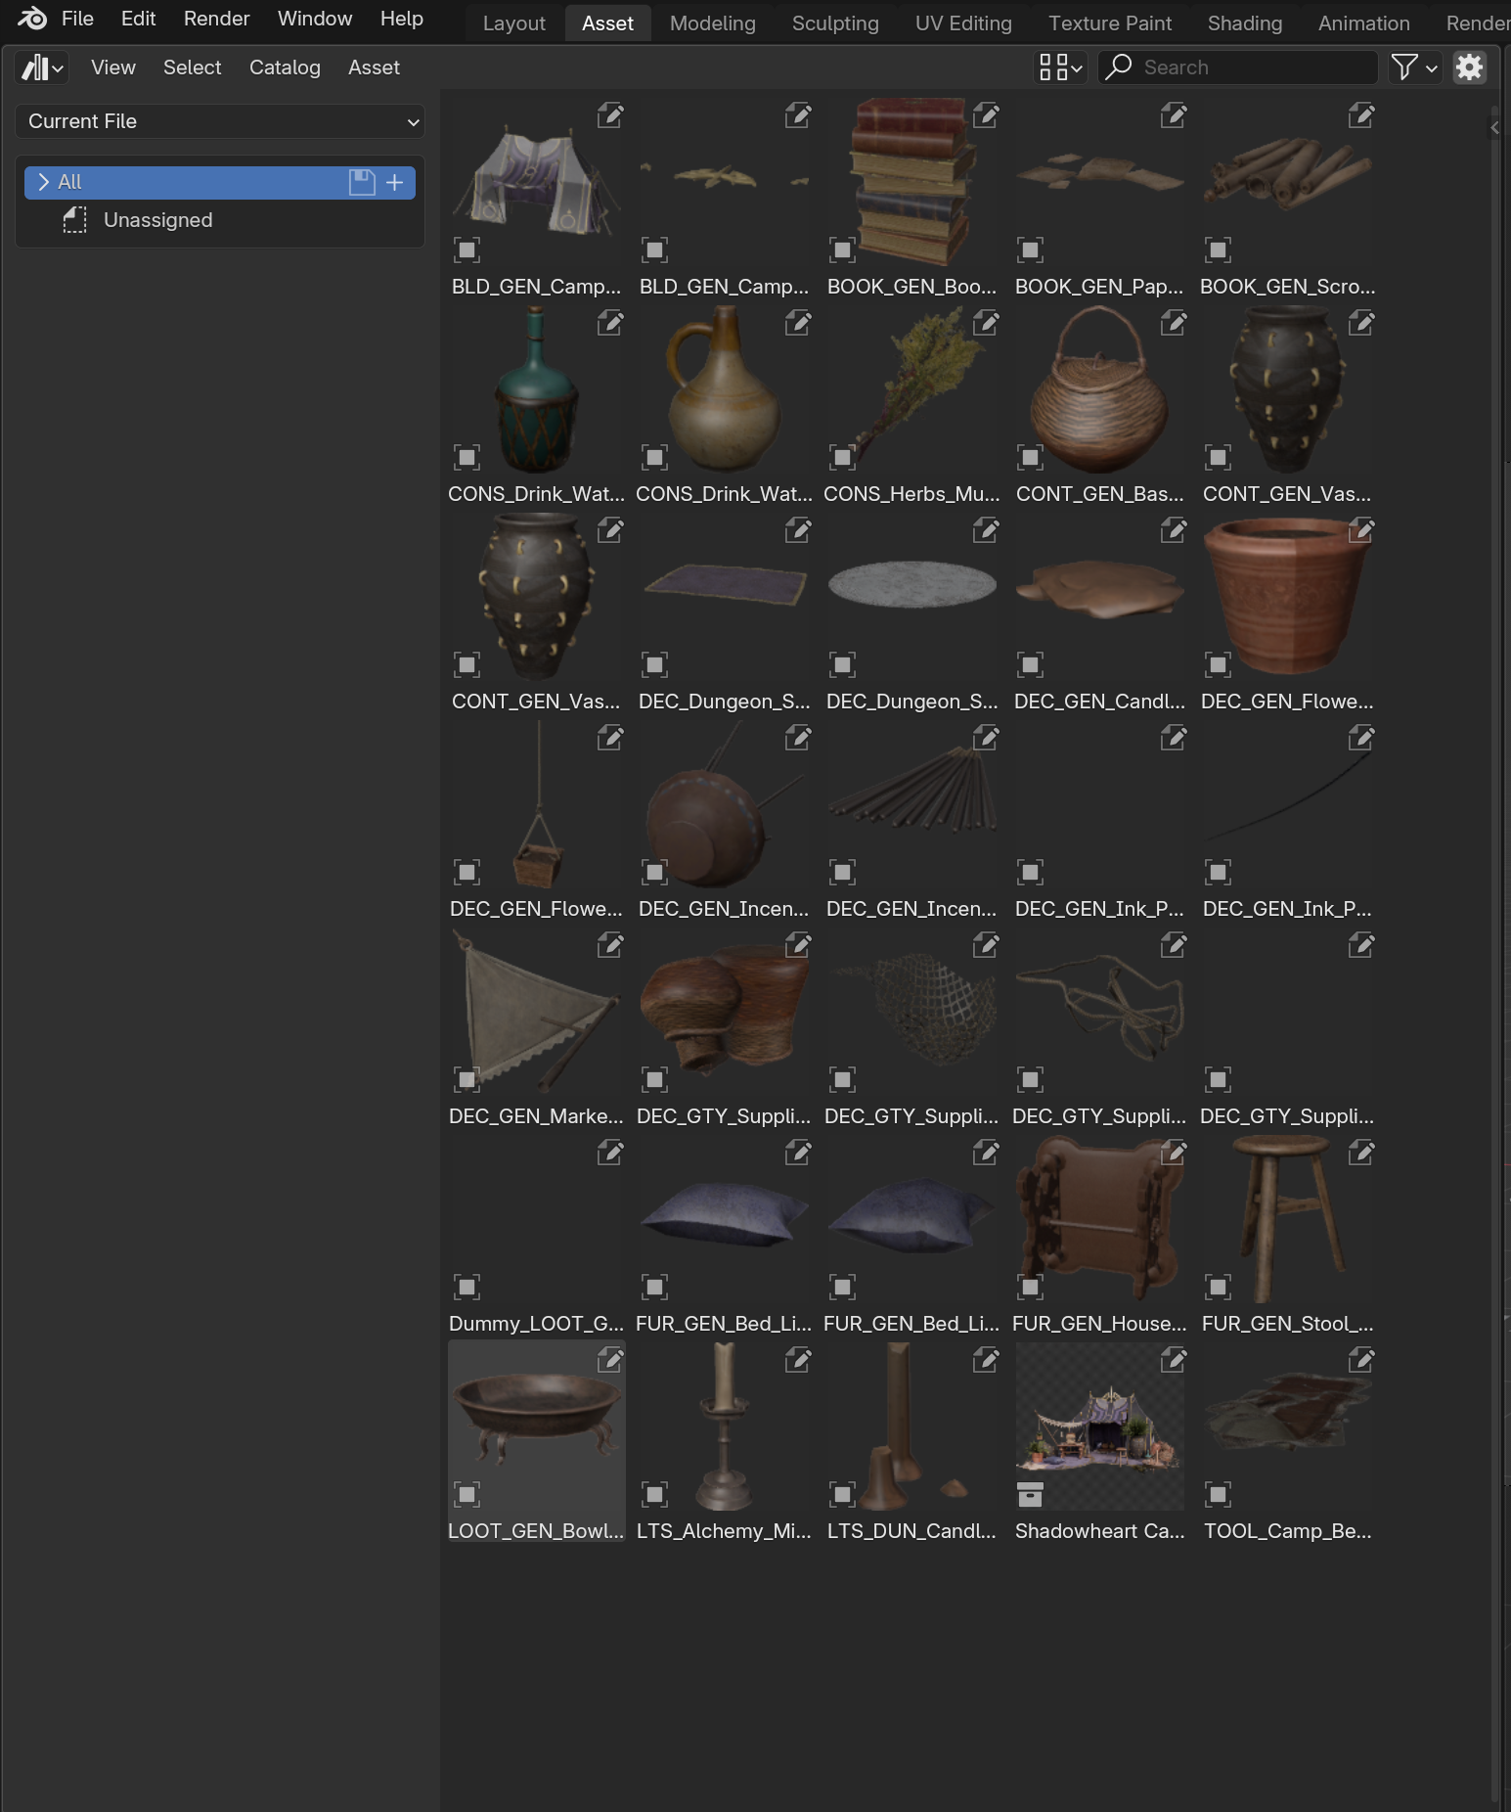This screenshot has width=1511, height=1812.
Task: Click edit icon on BOOK_GEN_Boo... asset
Action: pos(985,115)
